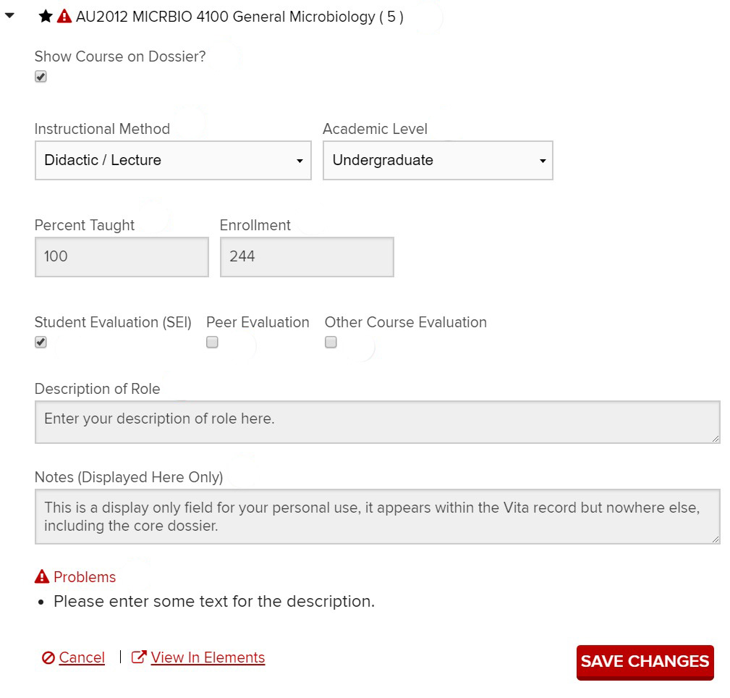The width and height of the screenshot is (730, 698).
Task: Click the warning icon beside Problems heading
Action: click(x=41, y=576)
